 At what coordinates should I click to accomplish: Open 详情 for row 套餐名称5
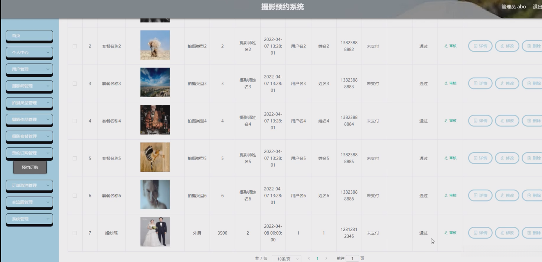[x=480, y=158]
